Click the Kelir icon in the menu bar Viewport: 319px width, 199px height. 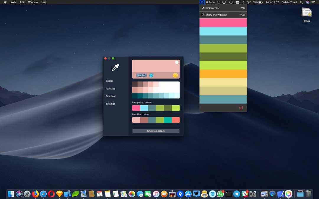202,2
